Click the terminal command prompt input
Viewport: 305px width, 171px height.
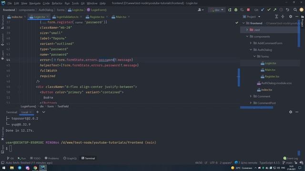(x=10, y=149)
